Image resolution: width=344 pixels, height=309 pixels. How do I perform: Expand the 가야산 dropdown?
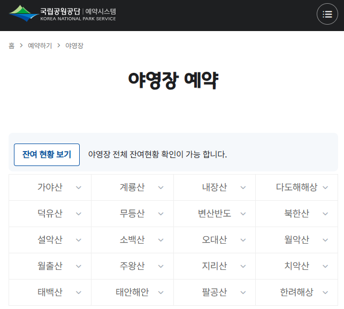[x=50, y=187]
